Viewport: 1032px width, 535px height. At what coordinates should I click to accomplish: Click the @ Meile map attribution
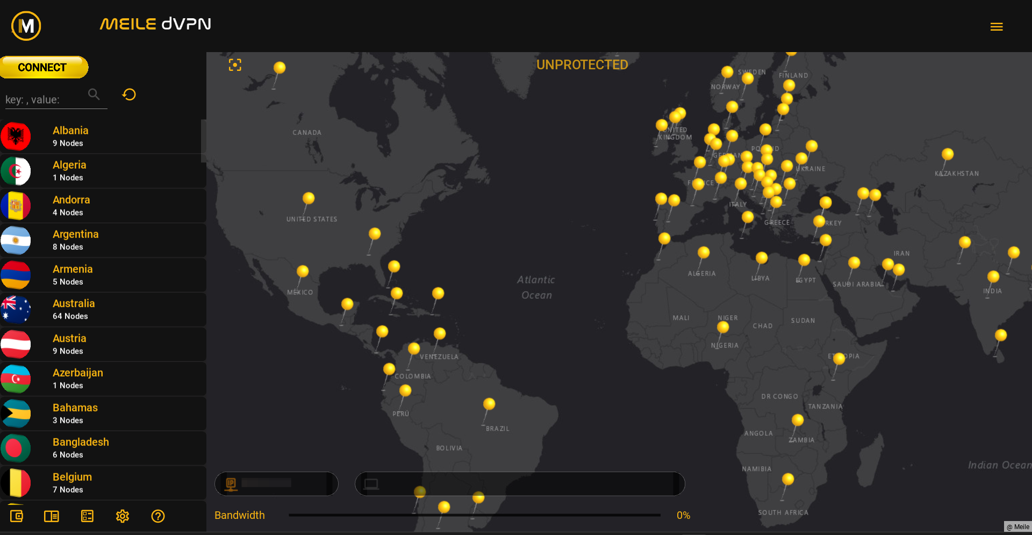[1018, 527]
